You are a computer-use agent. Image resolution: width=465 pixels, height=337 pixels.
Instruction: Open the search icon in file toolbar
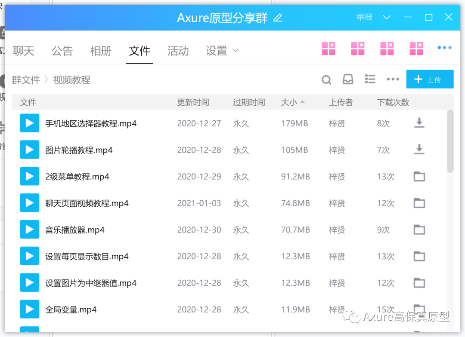(326, 80)
